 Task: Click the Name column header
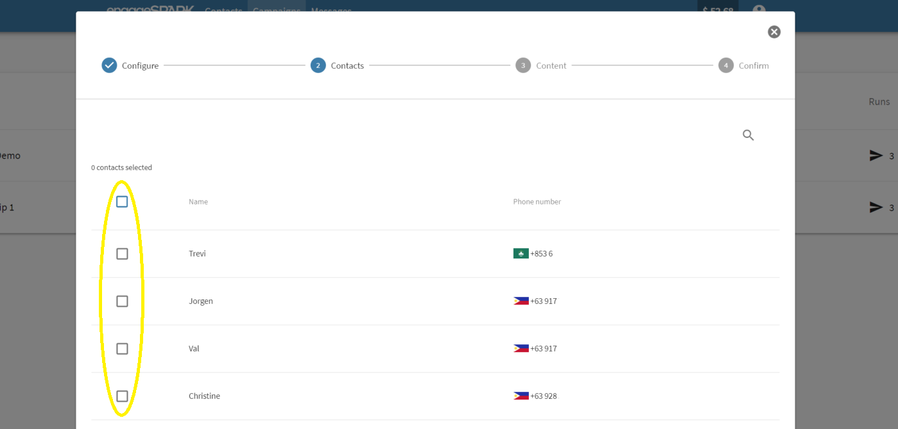[198, 201]
